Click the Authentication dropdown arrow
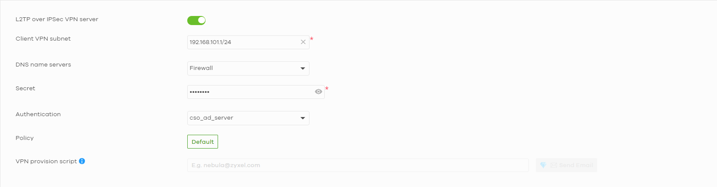Viewport: 717px width, 187px height. coord(303,118)
